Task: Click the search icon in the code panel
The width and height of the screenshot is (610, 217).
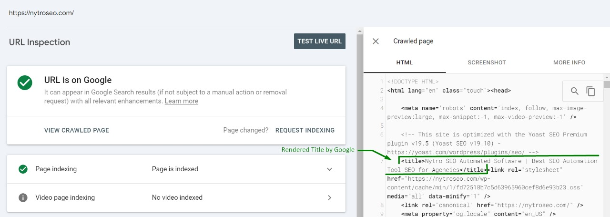Action: point(575,91)
